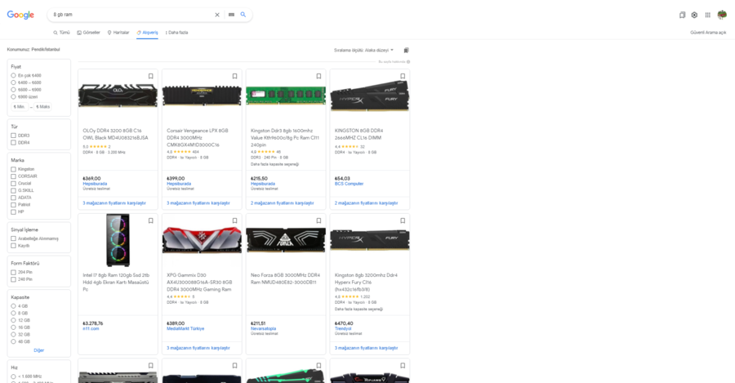Open the sort order dropdown
Viewport: 735px width, 383px height.
coord(363,50)
